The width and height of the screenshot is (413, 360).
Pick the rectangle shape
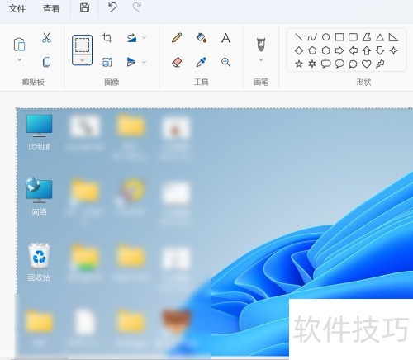(339, 37)
